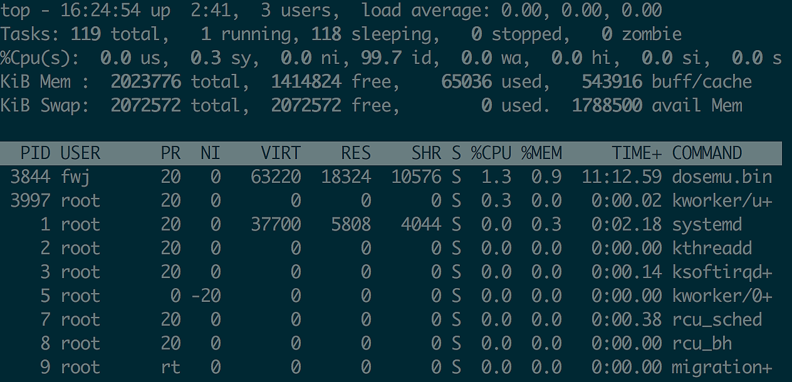The image size is (792, 382).
Task: Select the 2023776 total memory value
Action: pos(145,81)
